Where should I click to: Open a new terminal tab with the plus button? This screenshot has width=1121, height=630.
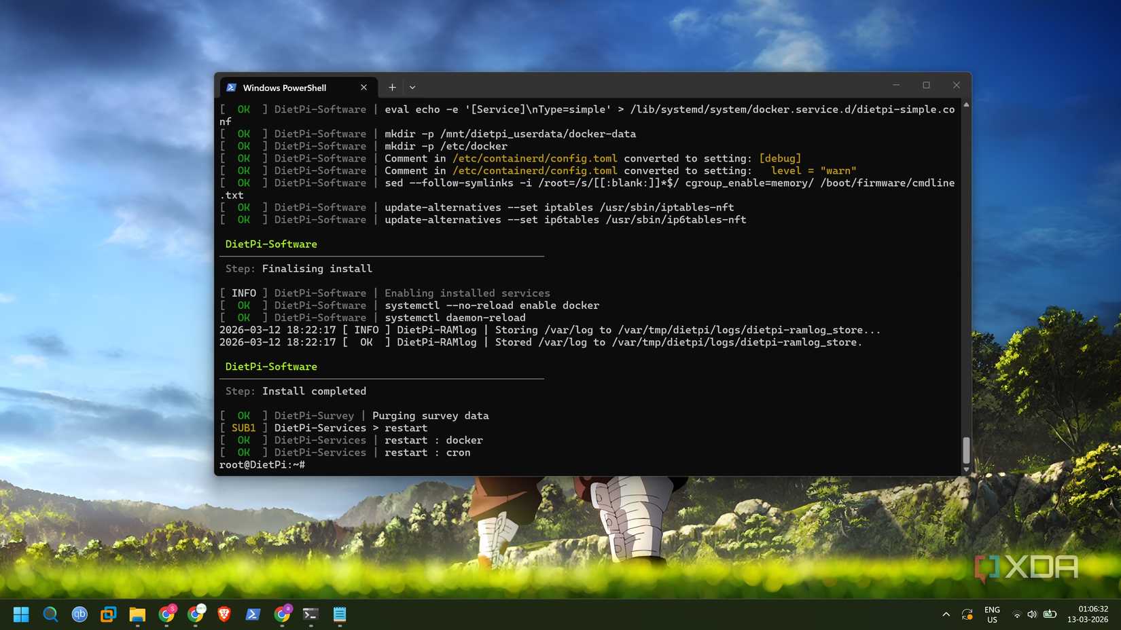[392, 87]
